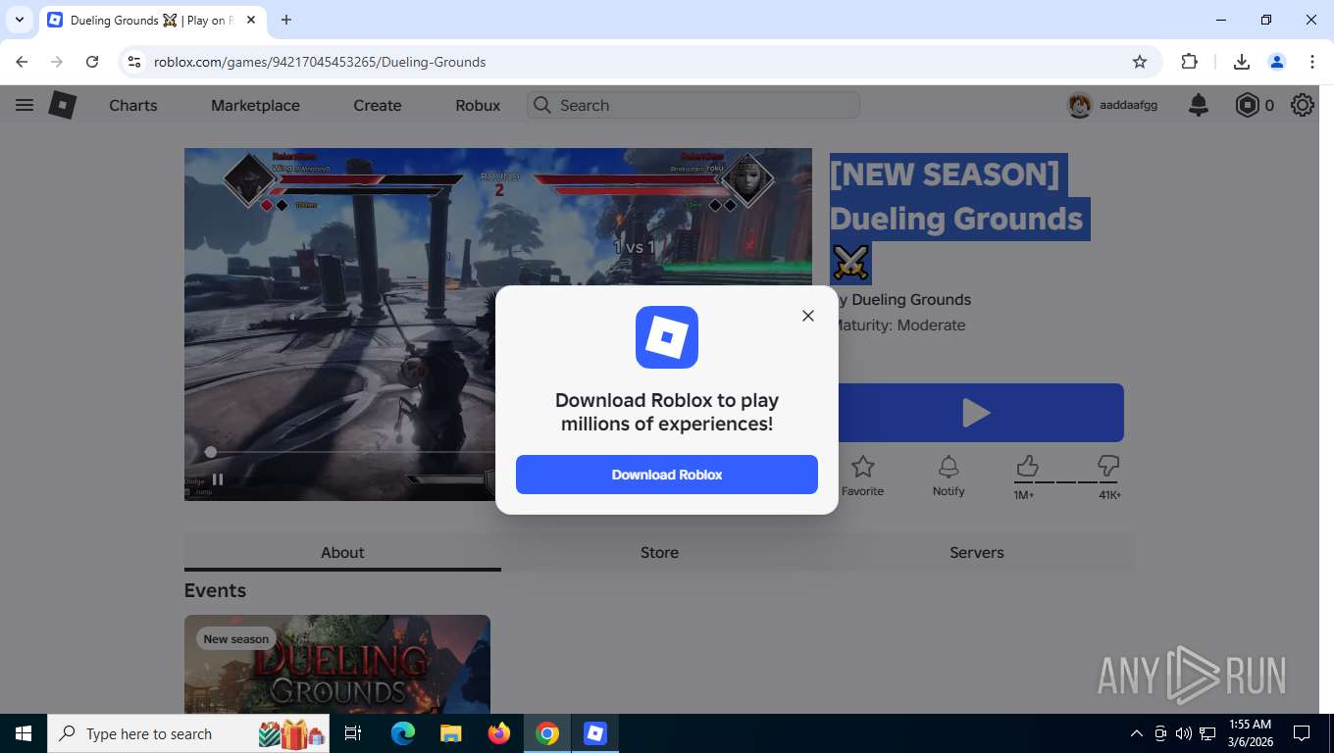Focus the Roblox search field

tap(693, 105)
